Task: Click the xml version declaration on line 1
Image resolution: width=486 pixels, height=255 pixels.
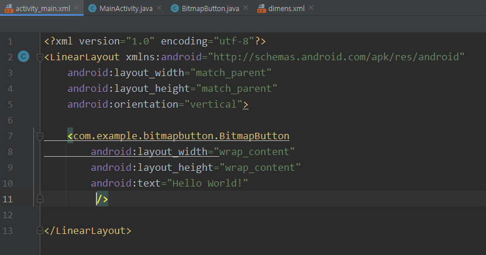Action: coord(155,41)
